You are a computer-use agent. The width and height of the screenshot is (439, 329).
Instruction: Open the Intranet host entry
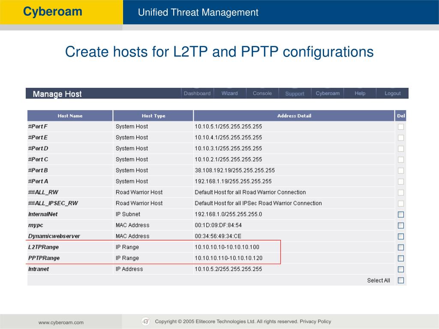click(x=38, y=269)
